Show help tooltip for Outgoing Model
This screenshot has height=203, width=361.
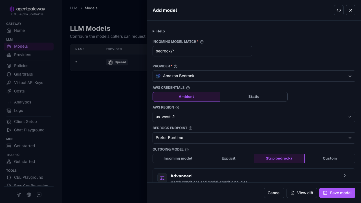pyautogui.click(x=187, y=149)
